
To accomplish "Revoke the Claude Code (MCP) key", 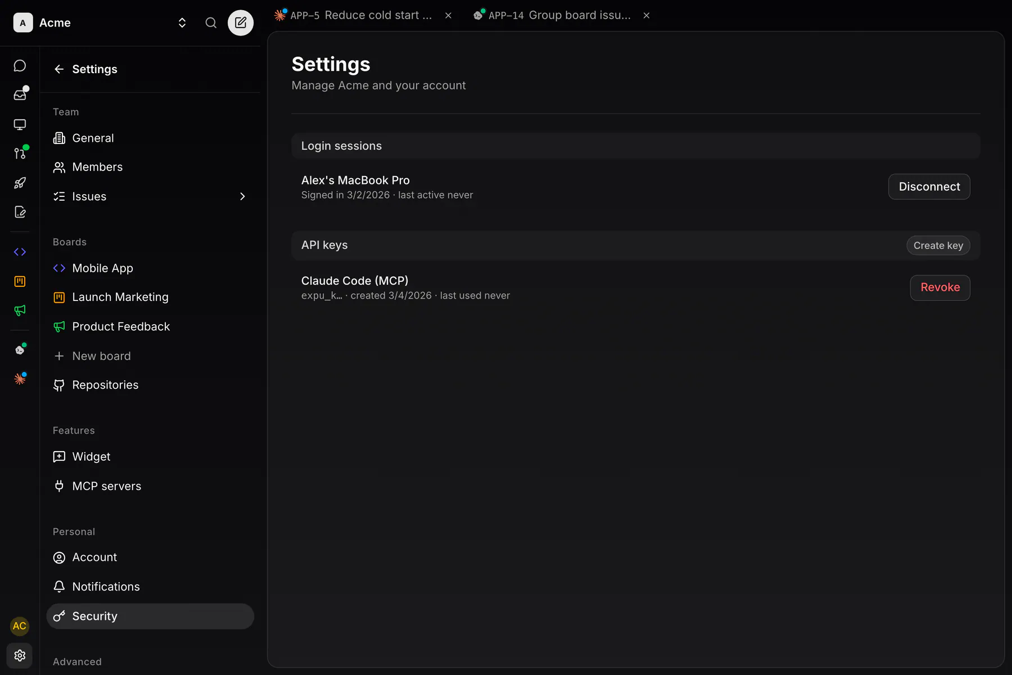I will coord(940,287).
